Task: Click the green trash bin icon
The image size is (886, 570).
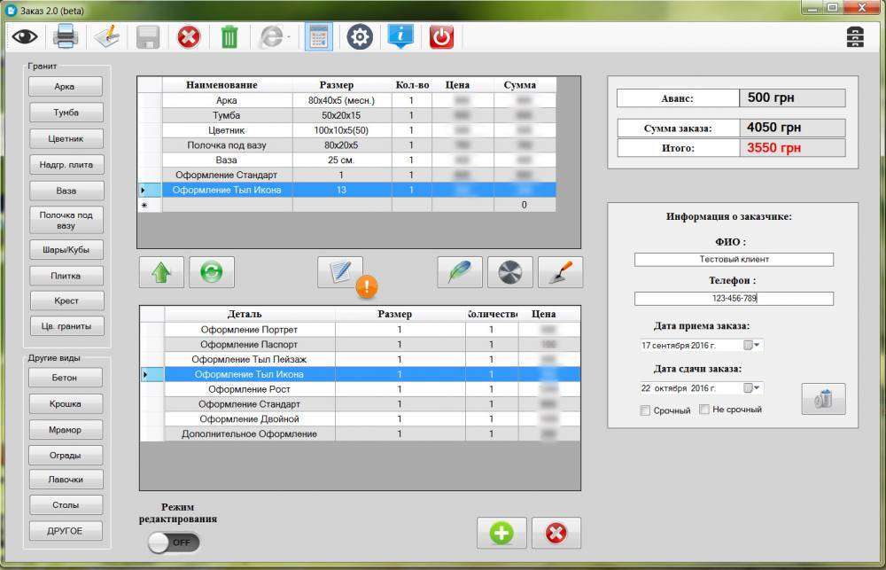Action: 229,37
